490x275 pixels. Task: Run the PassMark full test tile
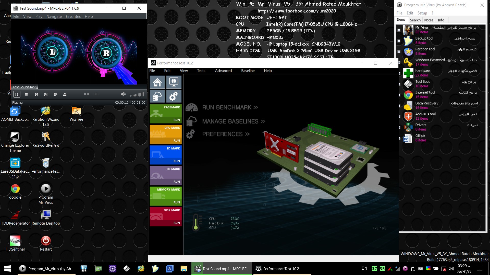166,114
